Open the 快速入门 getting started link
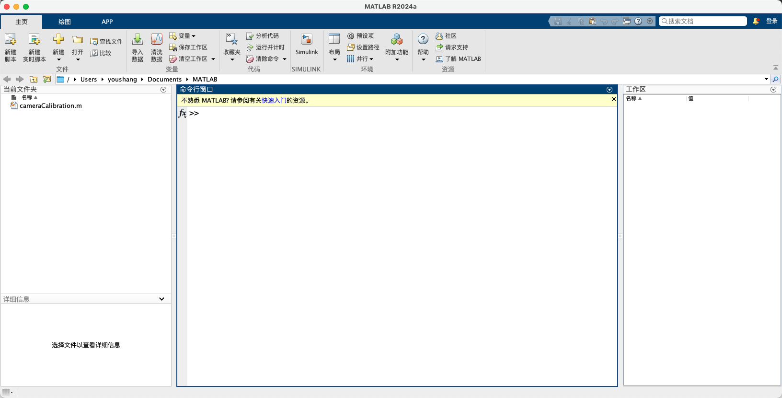Image resolution: width=782 pixels, height=398 pixels. 274,100
